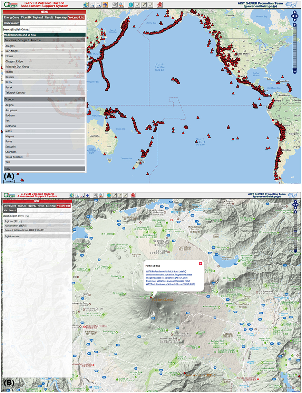
Task: Click the search field containing Fuji in panel B
Action: [x=38, y=216]
